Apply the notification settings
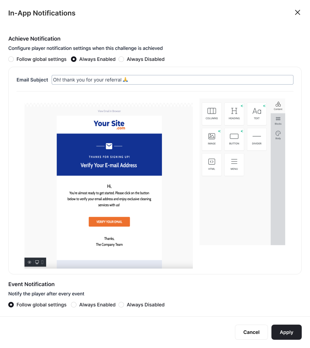 [286, 332]
